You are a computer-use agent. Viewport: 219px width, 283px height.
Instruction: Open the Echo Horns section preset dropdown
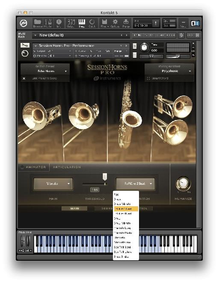(x=45, y=71)
